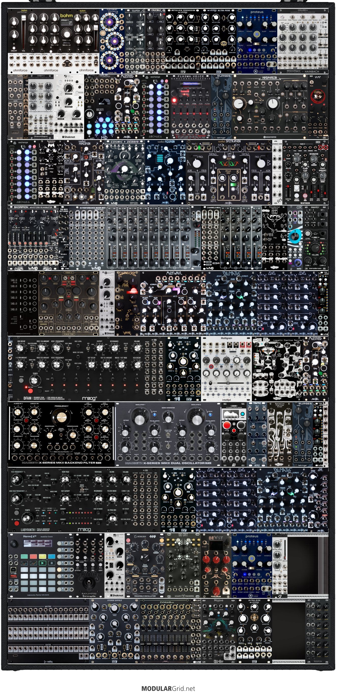337x694 pixels.
Task: Select the MindPhaser module
Action: click(x=269, y=107)
